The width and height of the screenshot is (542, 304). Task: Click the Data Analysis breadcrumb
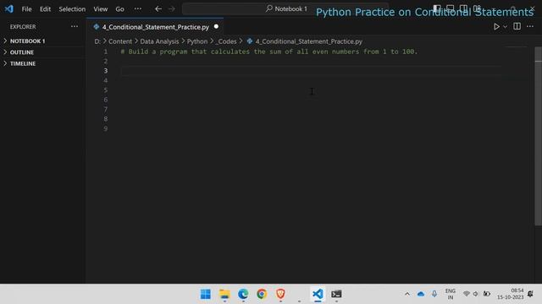click(x=159, y=41)
